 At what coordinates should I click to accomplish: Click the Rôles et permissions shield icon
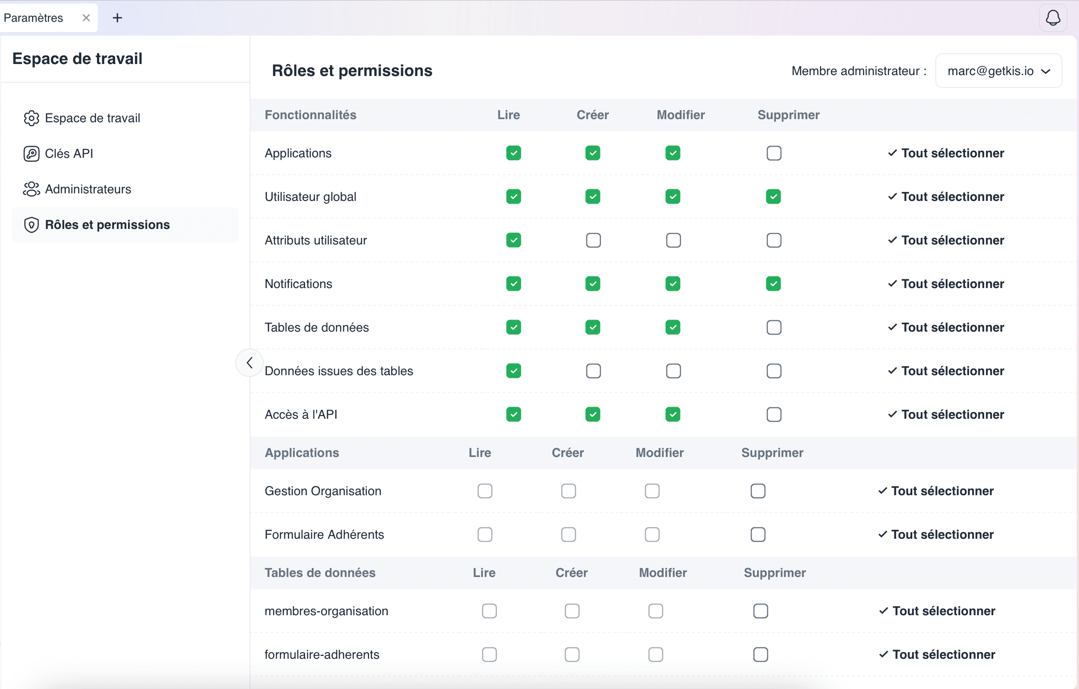(x=32, y=225)
